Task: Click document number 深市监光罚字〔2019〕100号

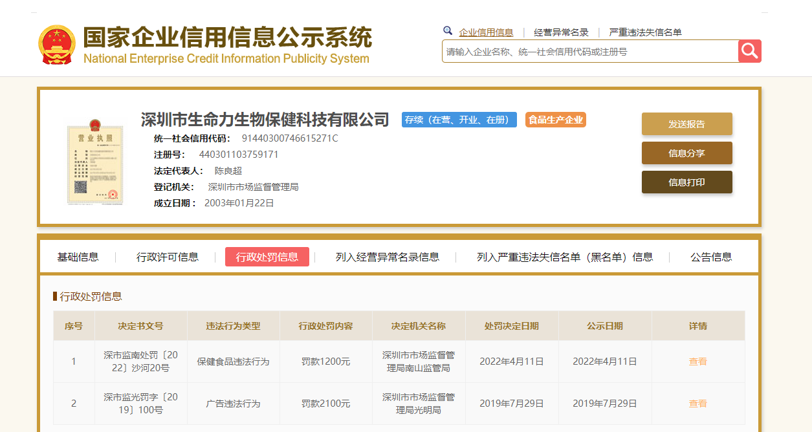Action: (x=141, y=404)
